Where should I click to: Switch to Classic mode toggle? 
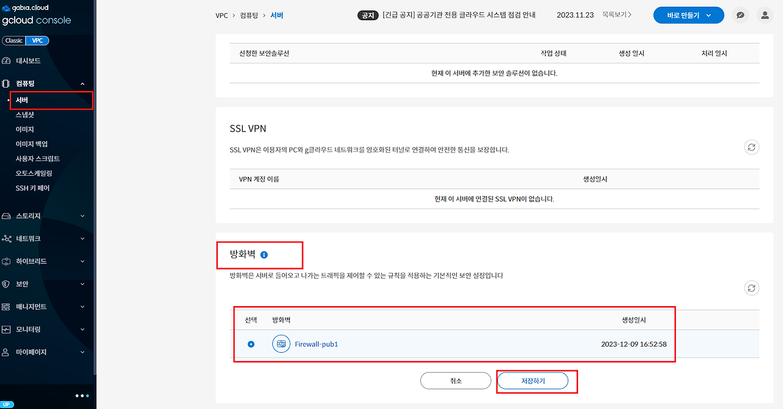13,41
